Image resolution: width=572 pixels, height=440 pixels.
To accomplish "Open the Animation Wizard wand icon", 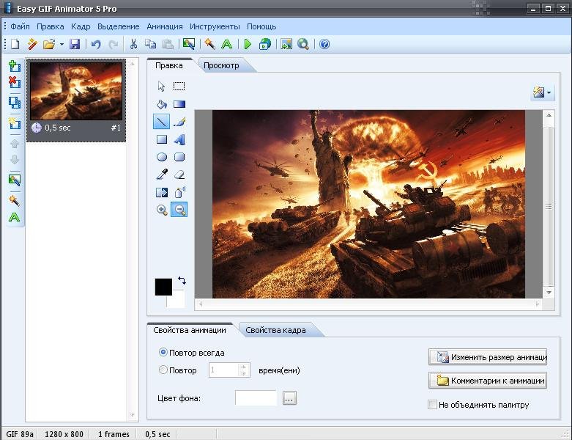I will [32, 44].
